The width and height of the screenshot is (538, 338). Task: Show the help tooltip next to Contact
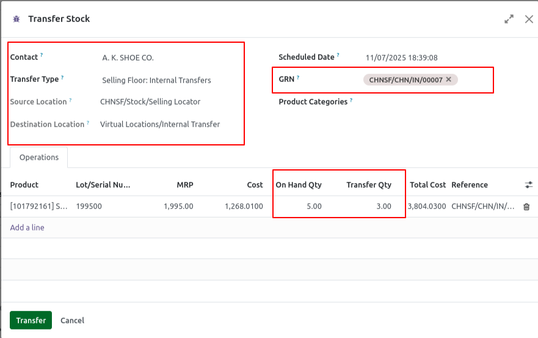pos(42,55)
